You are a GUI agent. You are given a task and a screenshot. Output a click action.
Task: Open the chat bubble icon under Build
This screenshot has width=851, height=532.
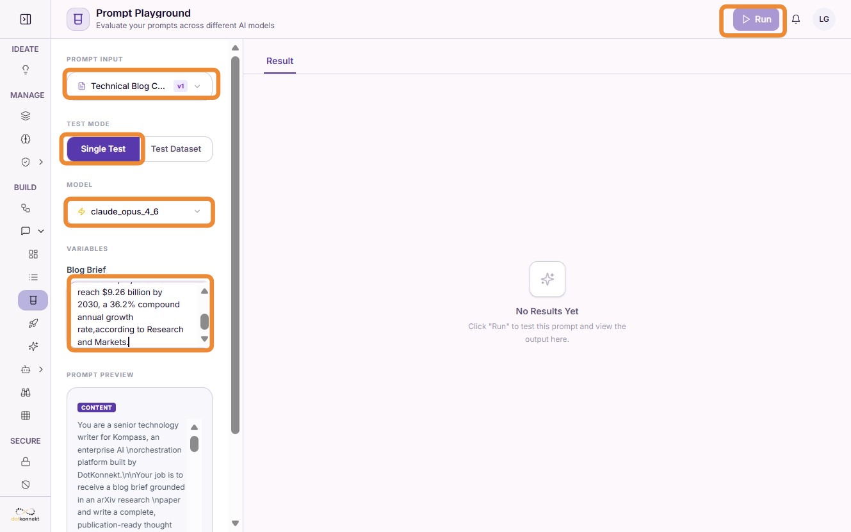point(26,231)
